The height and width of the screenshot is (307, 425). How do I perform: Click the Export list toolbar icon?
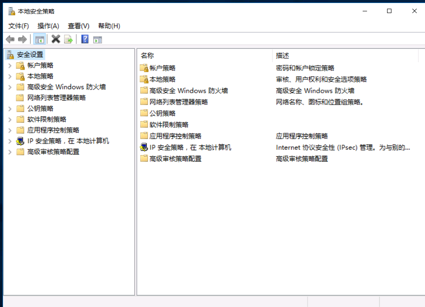tap(68, 40)
